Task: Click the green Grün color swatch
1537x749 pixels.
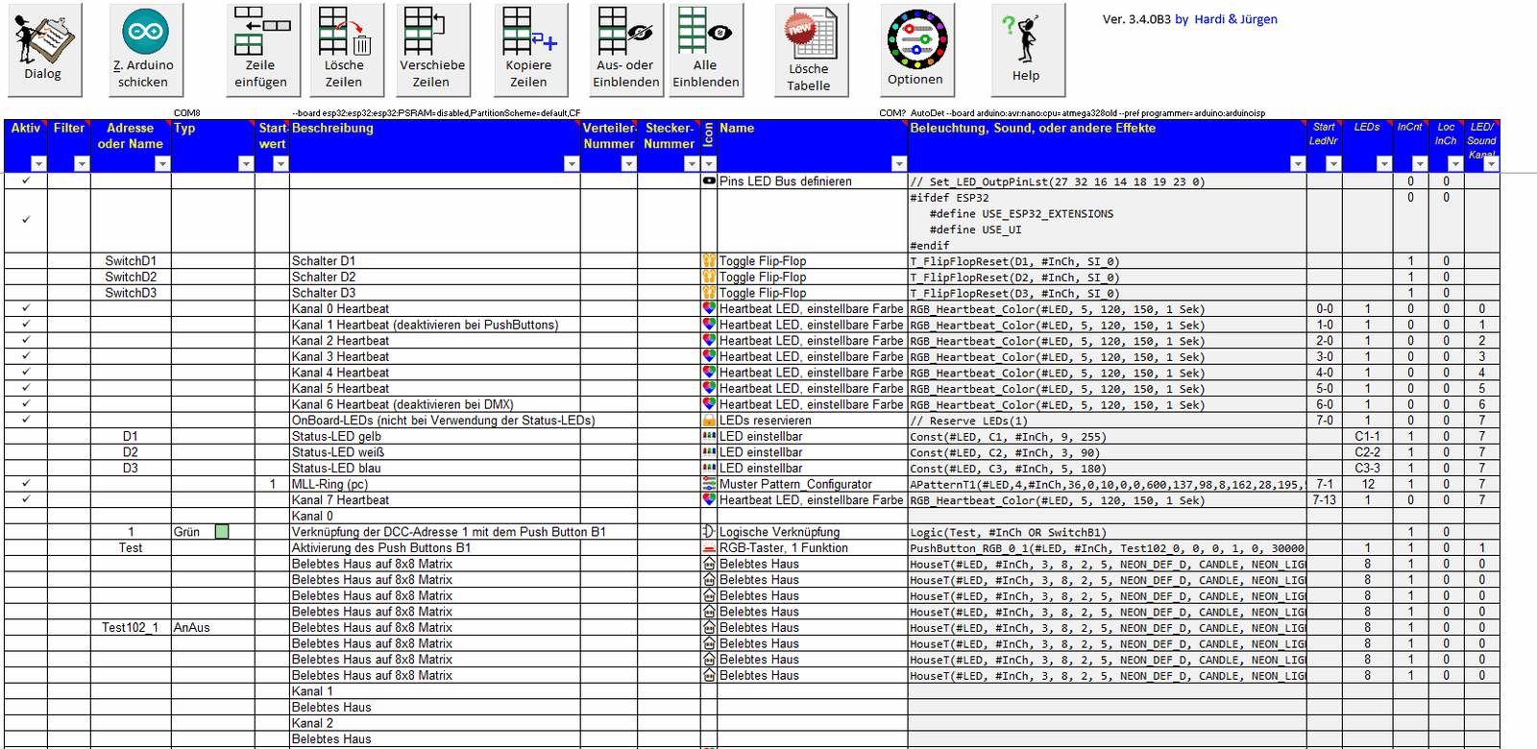Action: (222, 532)
